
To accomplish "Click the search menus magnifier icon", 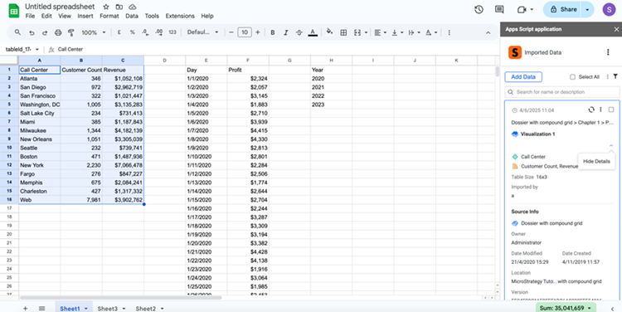I will click(x=17, y=32).
